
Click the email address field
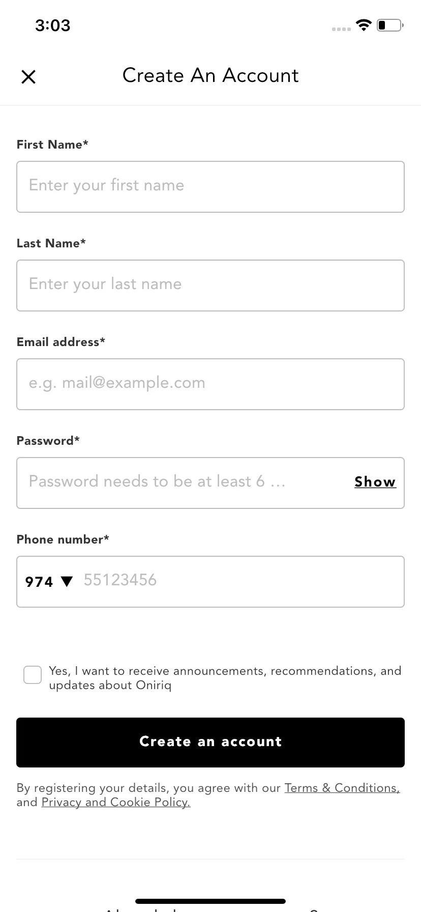[x=211, y=384]
